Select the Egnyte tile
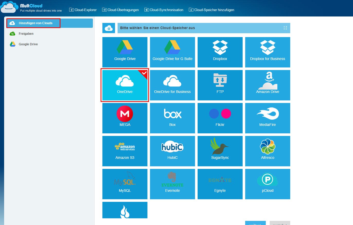 click(220, 184)
